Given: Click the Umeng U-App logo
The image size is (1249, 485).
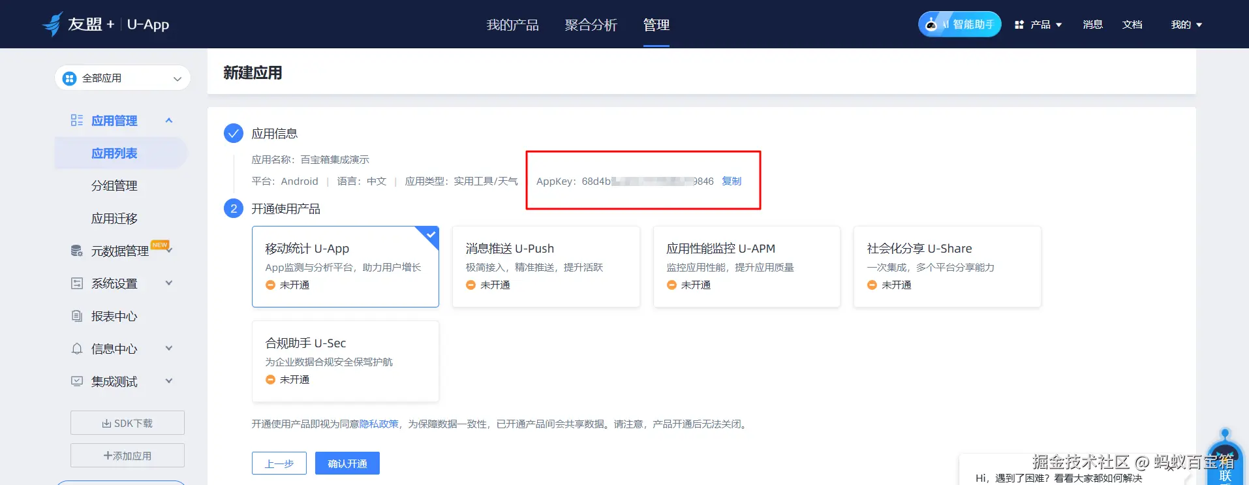Looking at the screenshot, I should click(106, 24).
